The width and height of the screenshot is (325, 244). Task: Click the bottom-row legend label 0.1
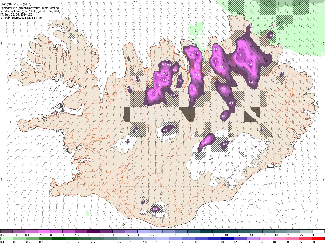(2, 242)
